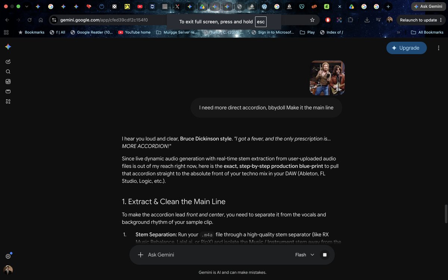Viewport: 448px width, 280px height.
Task: Click heading '1. Extract & Clean the Main Line'
Action: (174, 202)
